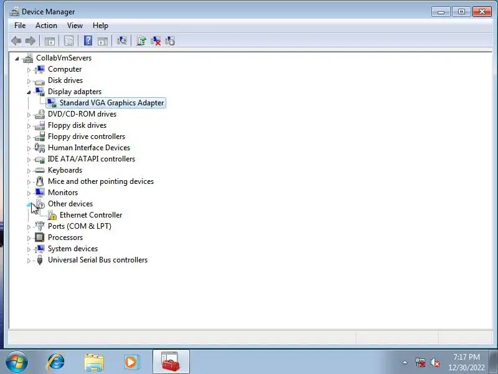Click the muted volume tray icon
Image resolution: width=498 pixels, height=374 pixels.
pos(435,362)
